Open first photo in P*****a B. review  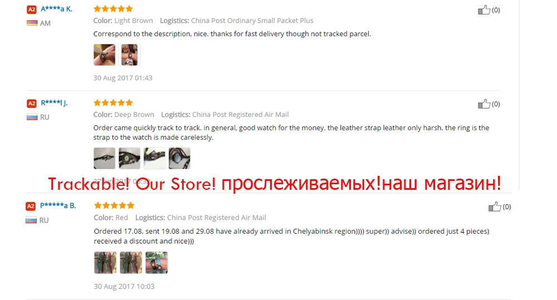(x=105, y=262)
